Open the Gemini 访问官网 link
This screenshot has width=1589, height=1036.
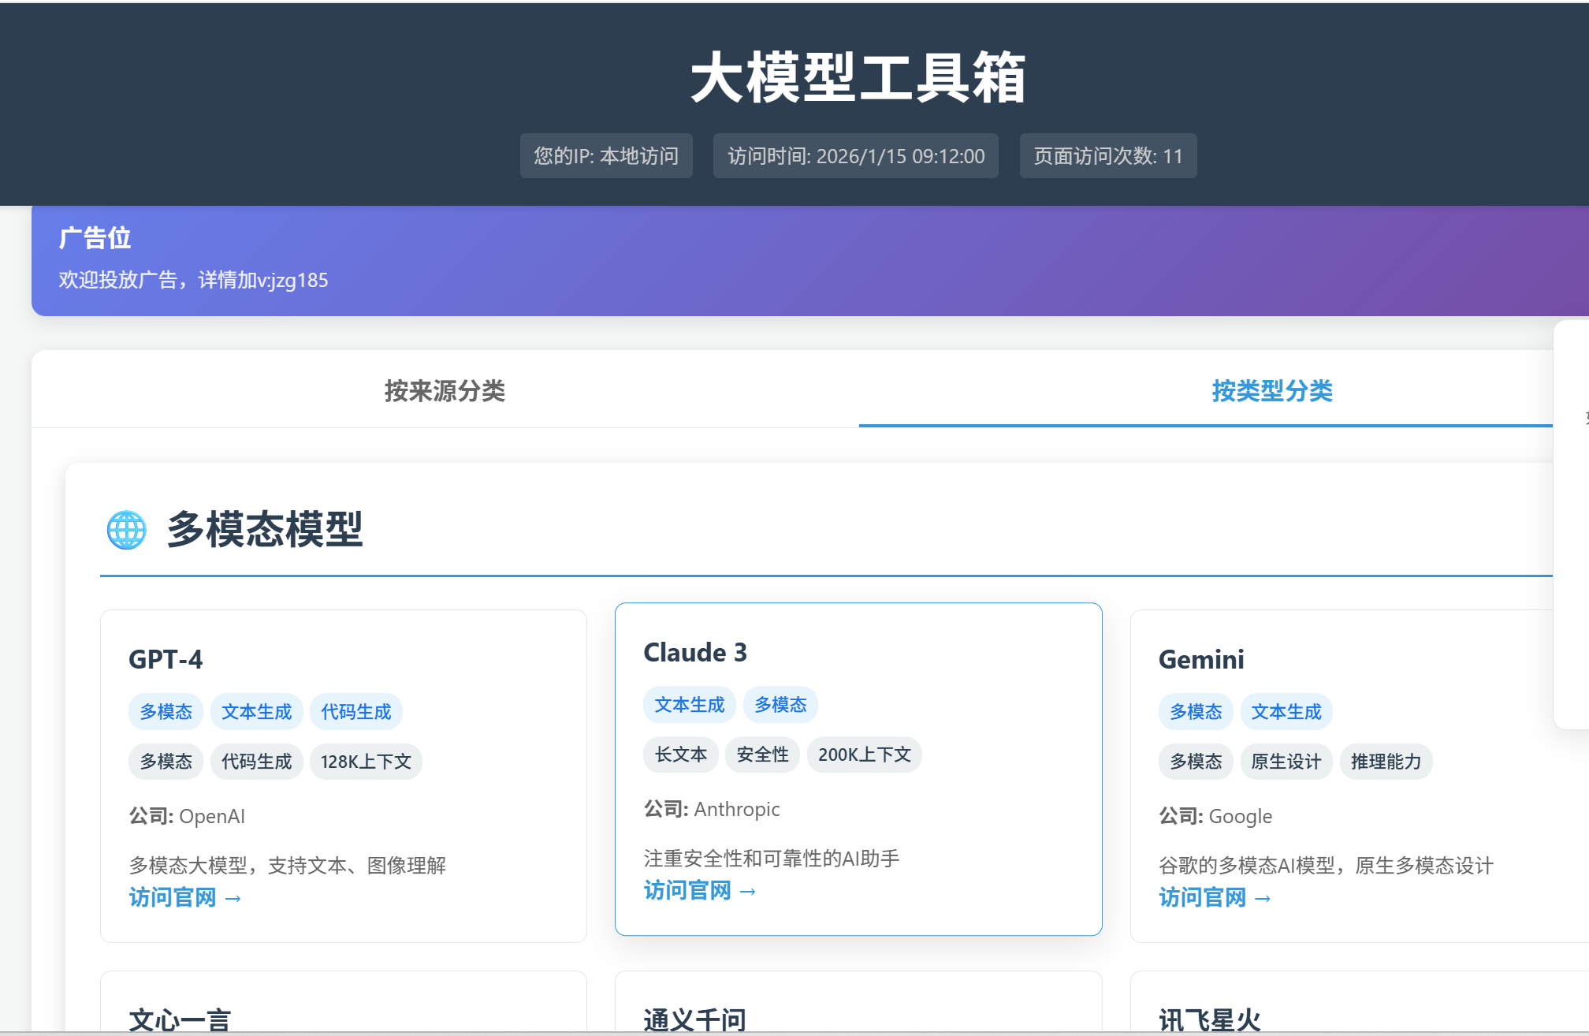[x=1214, y=897]
